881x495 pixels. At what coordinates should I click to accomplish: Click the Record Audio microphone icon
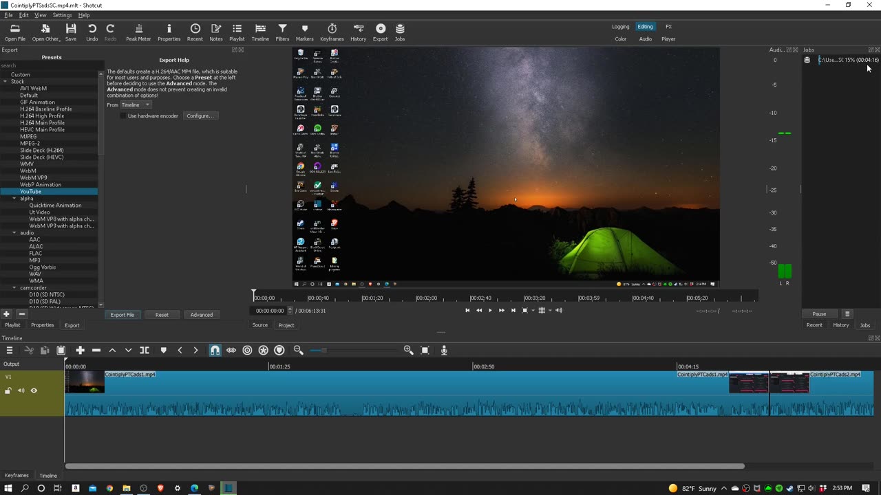(444, 351)
